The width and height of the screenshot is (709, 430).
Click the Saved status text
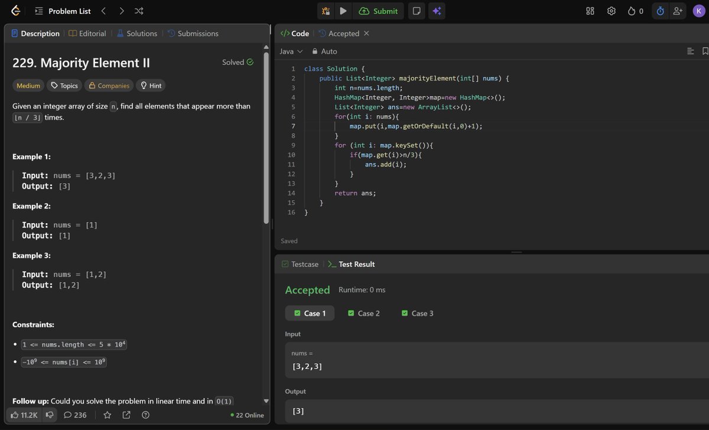tap(289, 241)
